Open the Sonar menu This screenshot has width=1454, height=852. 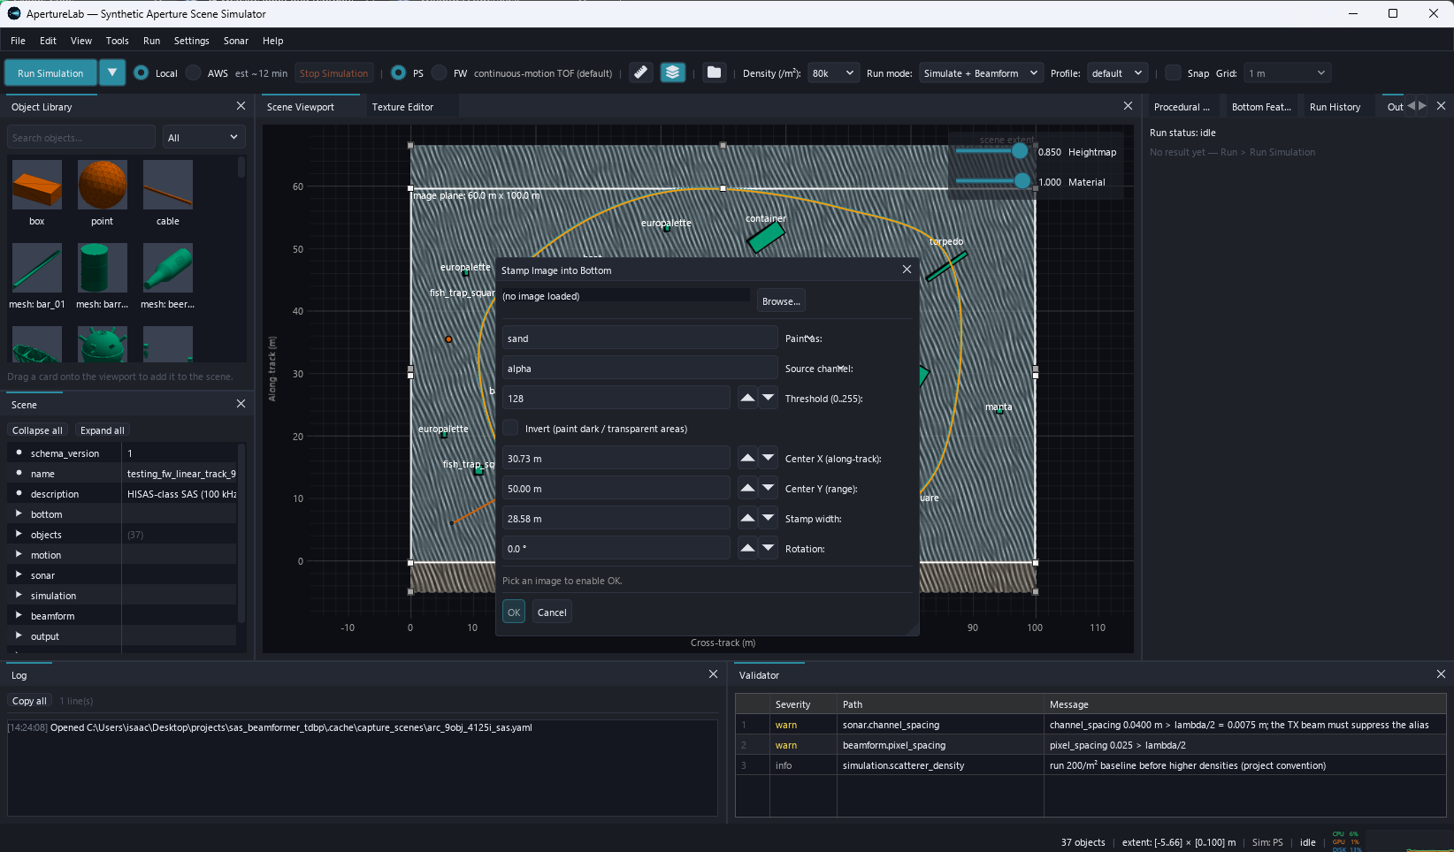pos(235,41)
